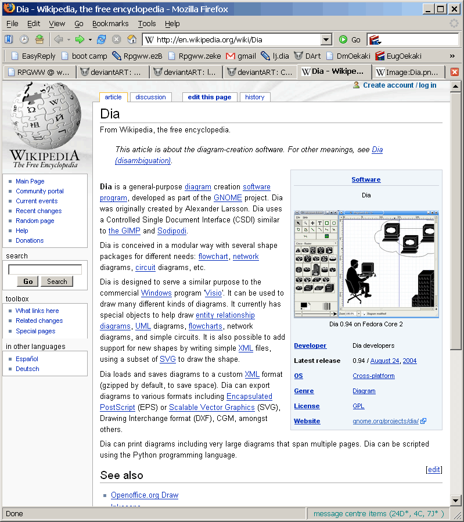Image resolution: width=464 pixels, height=522 pixels.
Task: Follow the Sodipodi link
Action: click(172, 231)
